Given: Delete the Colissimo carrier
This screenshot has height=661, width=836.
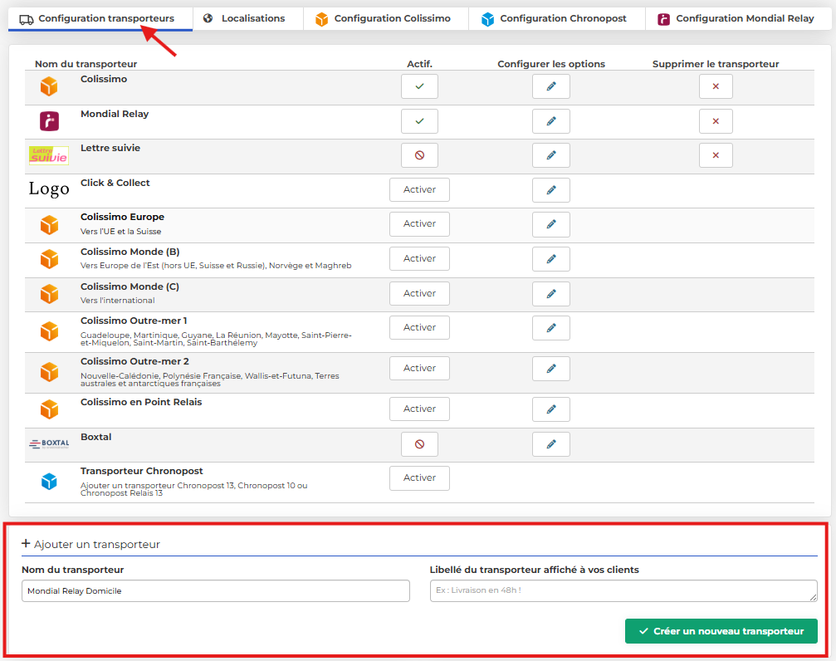Looking at the screenshot, I should coord(716,86).
